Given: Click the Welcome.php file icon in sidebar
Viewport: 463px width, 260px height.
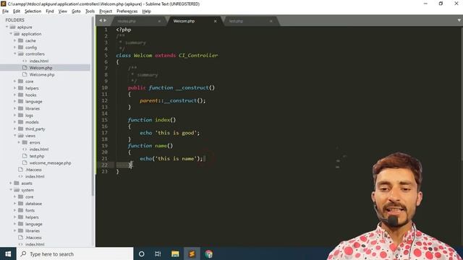Looking at the screenshot, I should [x=25, y=74].
